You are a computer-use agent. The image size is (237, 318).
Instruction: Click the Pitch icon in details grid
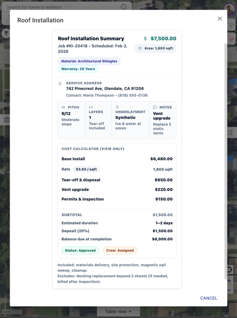(x=63, y=107)
